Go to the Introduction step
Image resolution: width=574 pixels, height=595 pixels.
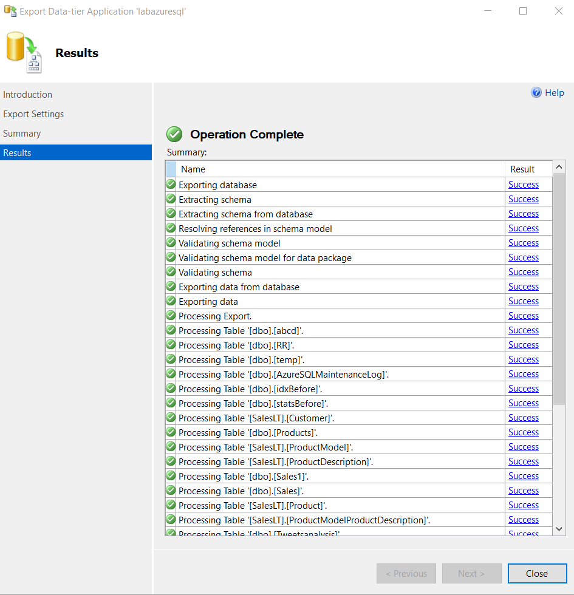[28, 95]
